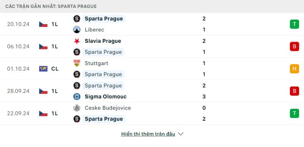
Task: Click the red B badge for Slavia Prague match
Action: (294, 47)
